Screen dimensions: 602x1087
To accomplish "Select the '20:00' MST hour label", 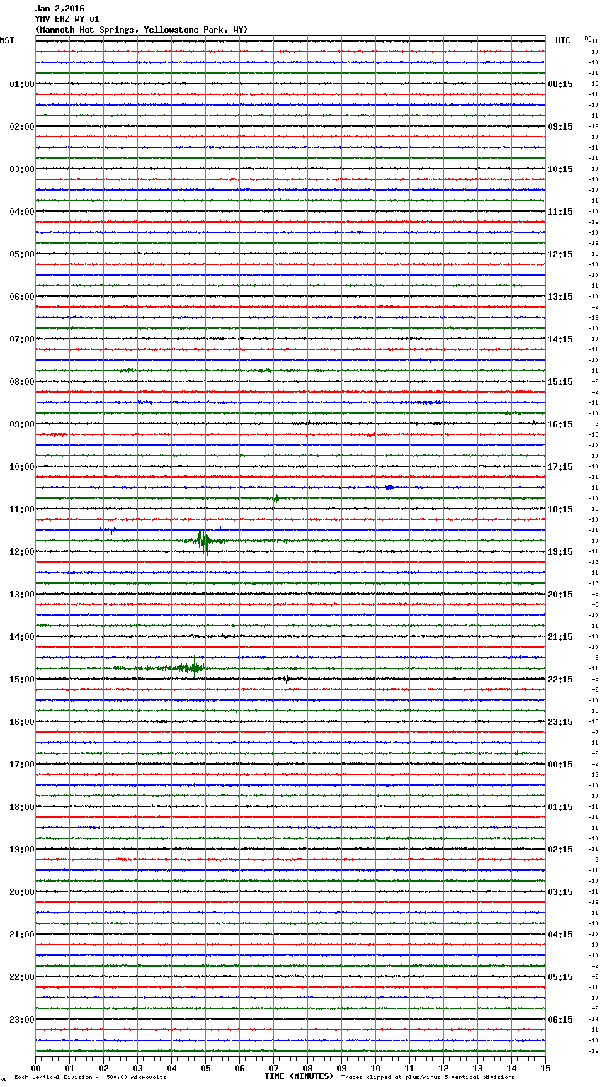I will tap(21, 892).
